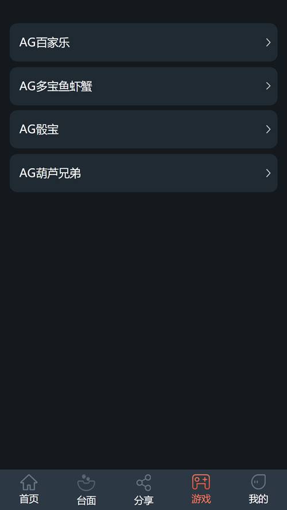Click the chevron beside AG多宝鱼虾蟹

coord(268,86)
